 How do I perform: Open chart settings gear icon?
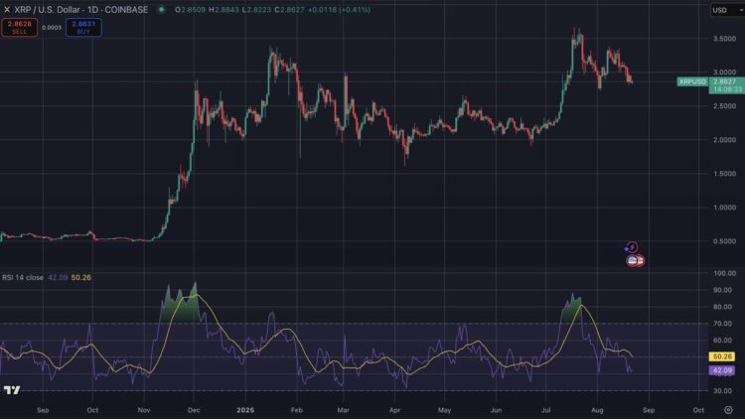[728, 409]
